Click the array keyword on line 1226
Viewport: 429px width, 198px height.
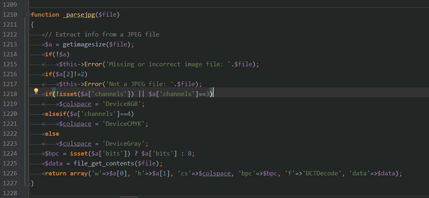[x=79, y=173]
